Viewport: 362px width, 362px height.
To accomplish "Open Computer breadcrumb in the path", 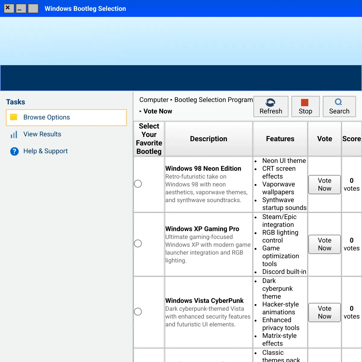I will [154, 100].
